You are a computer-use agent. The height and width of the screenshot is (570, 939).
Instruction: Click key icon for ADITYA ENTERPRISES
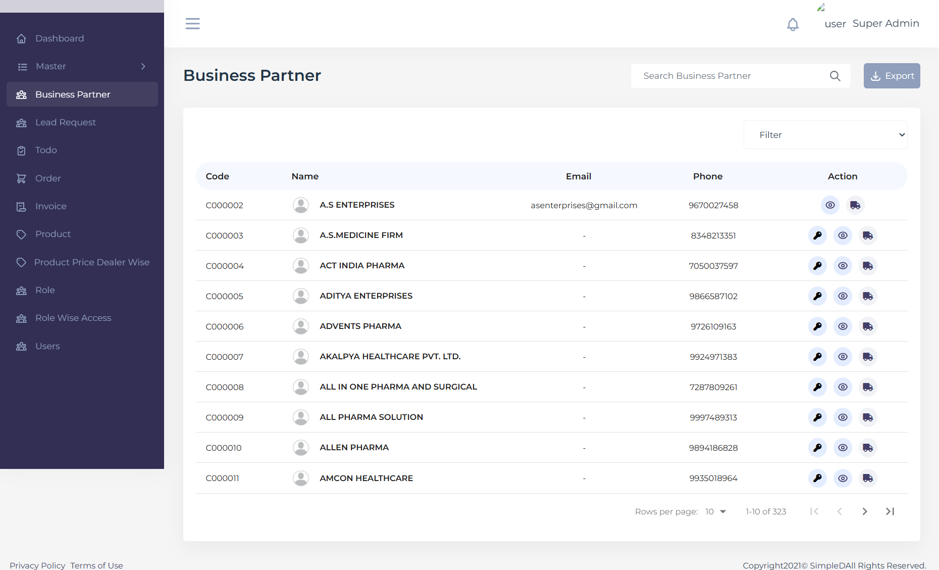click(817, 296)
